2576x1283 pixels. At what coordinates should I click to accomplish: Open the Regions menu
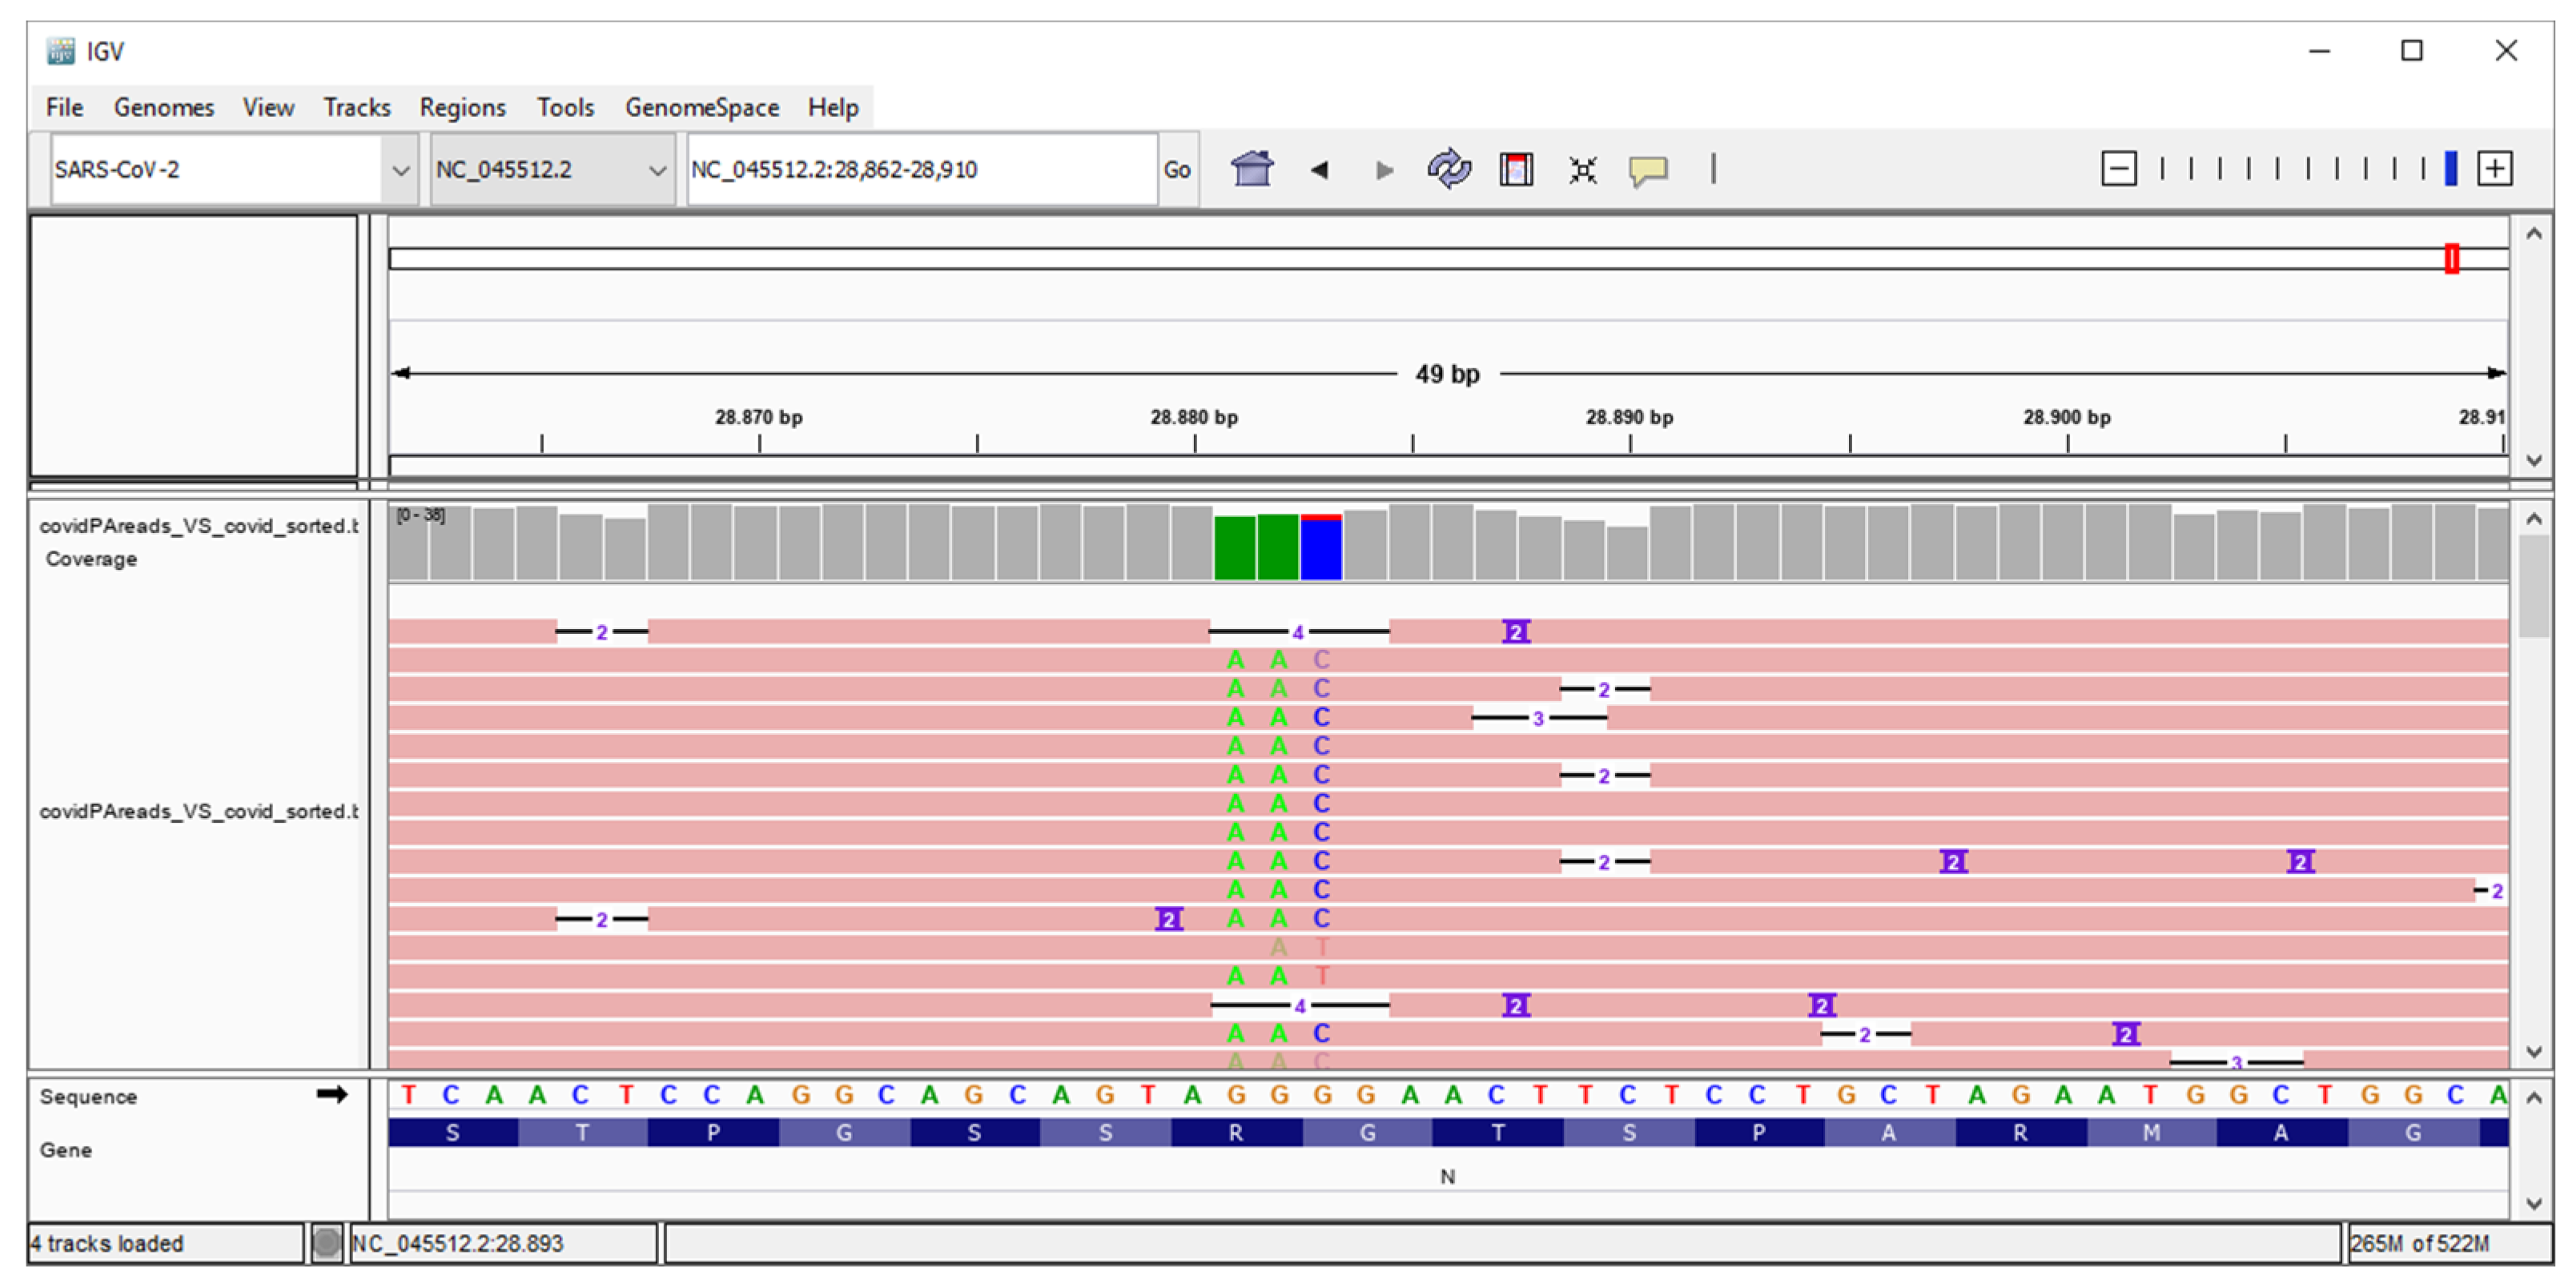[462, 107]
